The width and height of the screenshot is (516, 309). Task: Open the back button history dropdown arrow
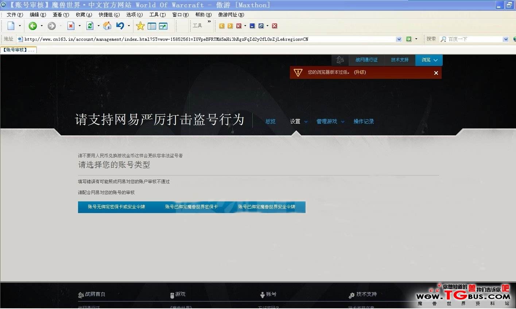pyautogui.click(x=42, y=26)
